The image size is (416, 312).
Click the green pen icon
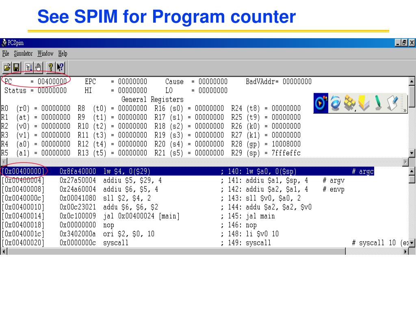[378, 103]
